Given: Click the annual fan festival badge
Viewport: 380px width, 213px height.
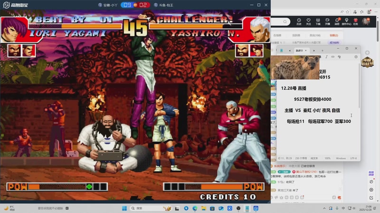Looking at the screenshot, I should coord(367,62).
